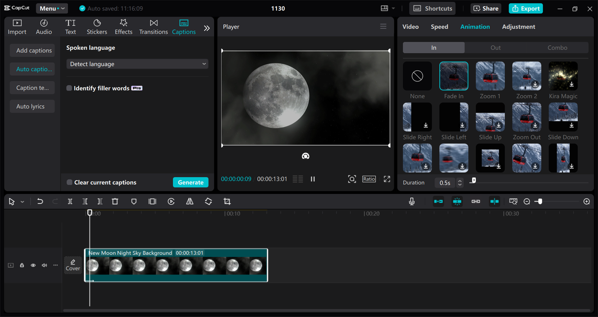This screenshot has height=317, width=598.
Task: Click the Share button
Action: coord(486,8)
